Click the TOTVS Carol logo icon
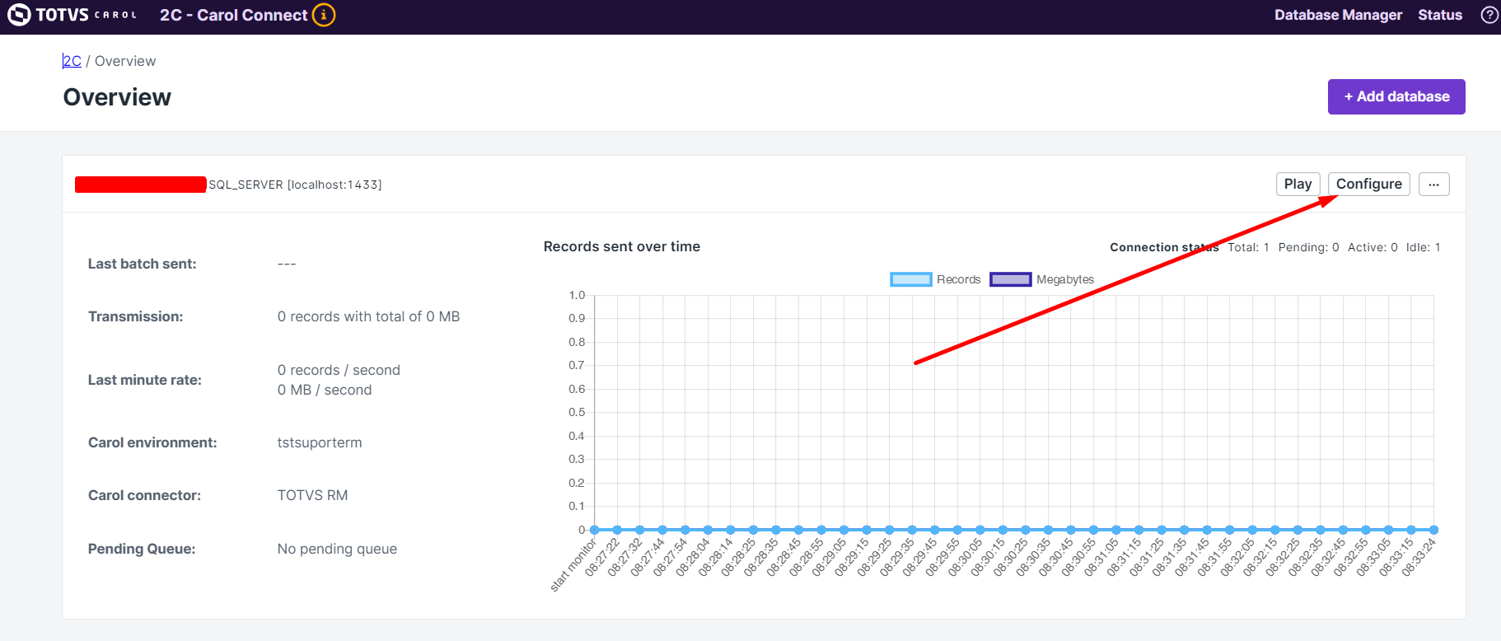Viewport: 1501px width, 641px height. (18, 15)
